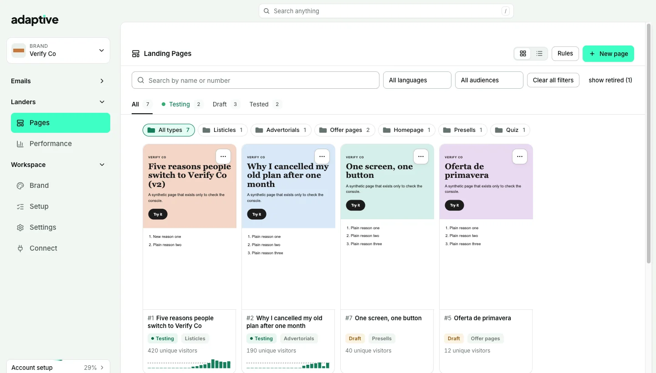Select the All status tab
This screenshot has width=656, height=373.
(142, 104)
